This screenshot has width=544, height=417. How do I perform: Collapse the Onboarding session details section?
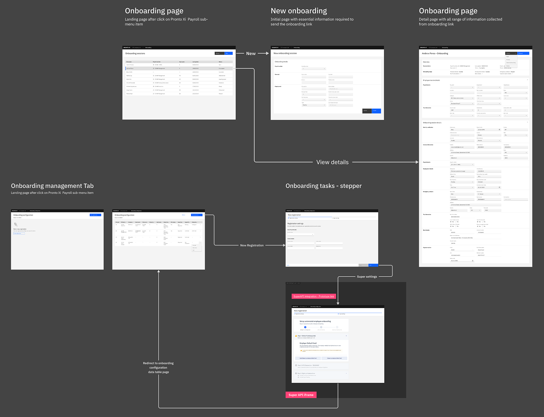coord(527,123)
